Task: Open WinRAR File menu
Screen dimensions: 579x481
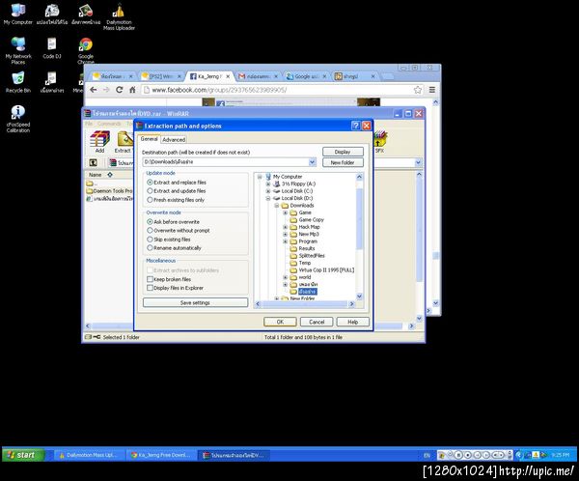Action: 89,124
